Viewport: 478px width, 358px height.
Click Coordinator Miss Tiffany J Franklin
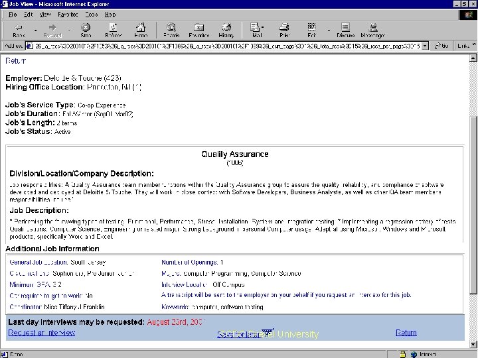coord(57,307)
